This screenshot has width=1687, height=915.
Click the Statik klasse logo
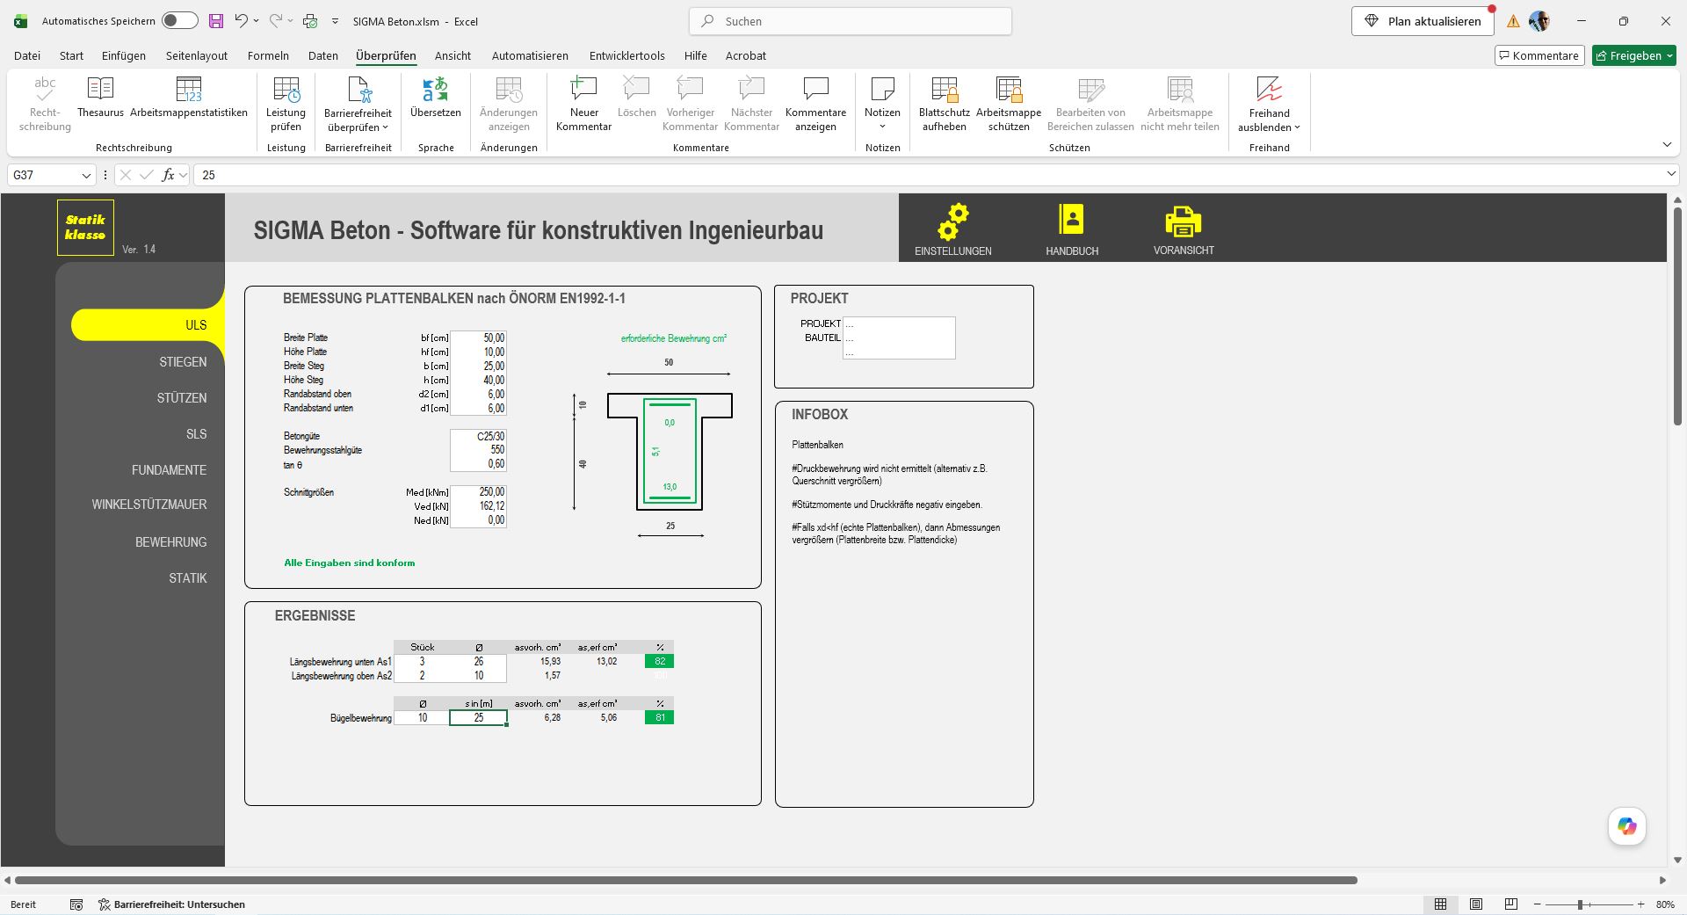pyautogui.click(x=85, y=228)
